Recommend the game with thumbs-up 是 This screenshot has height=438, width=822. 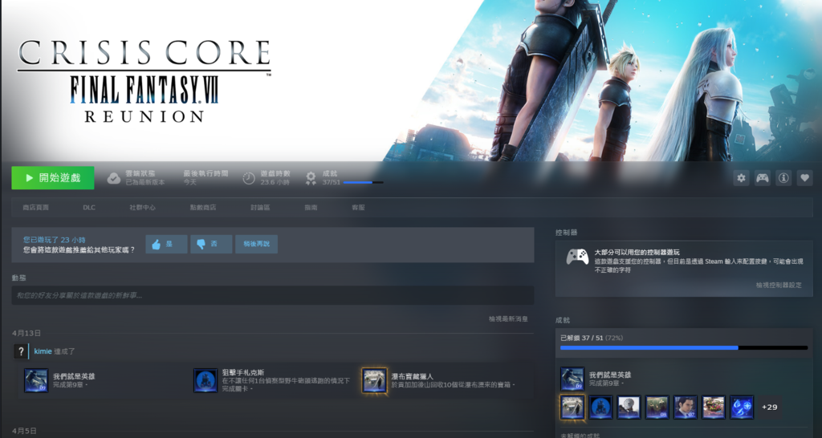click(166, 244)
